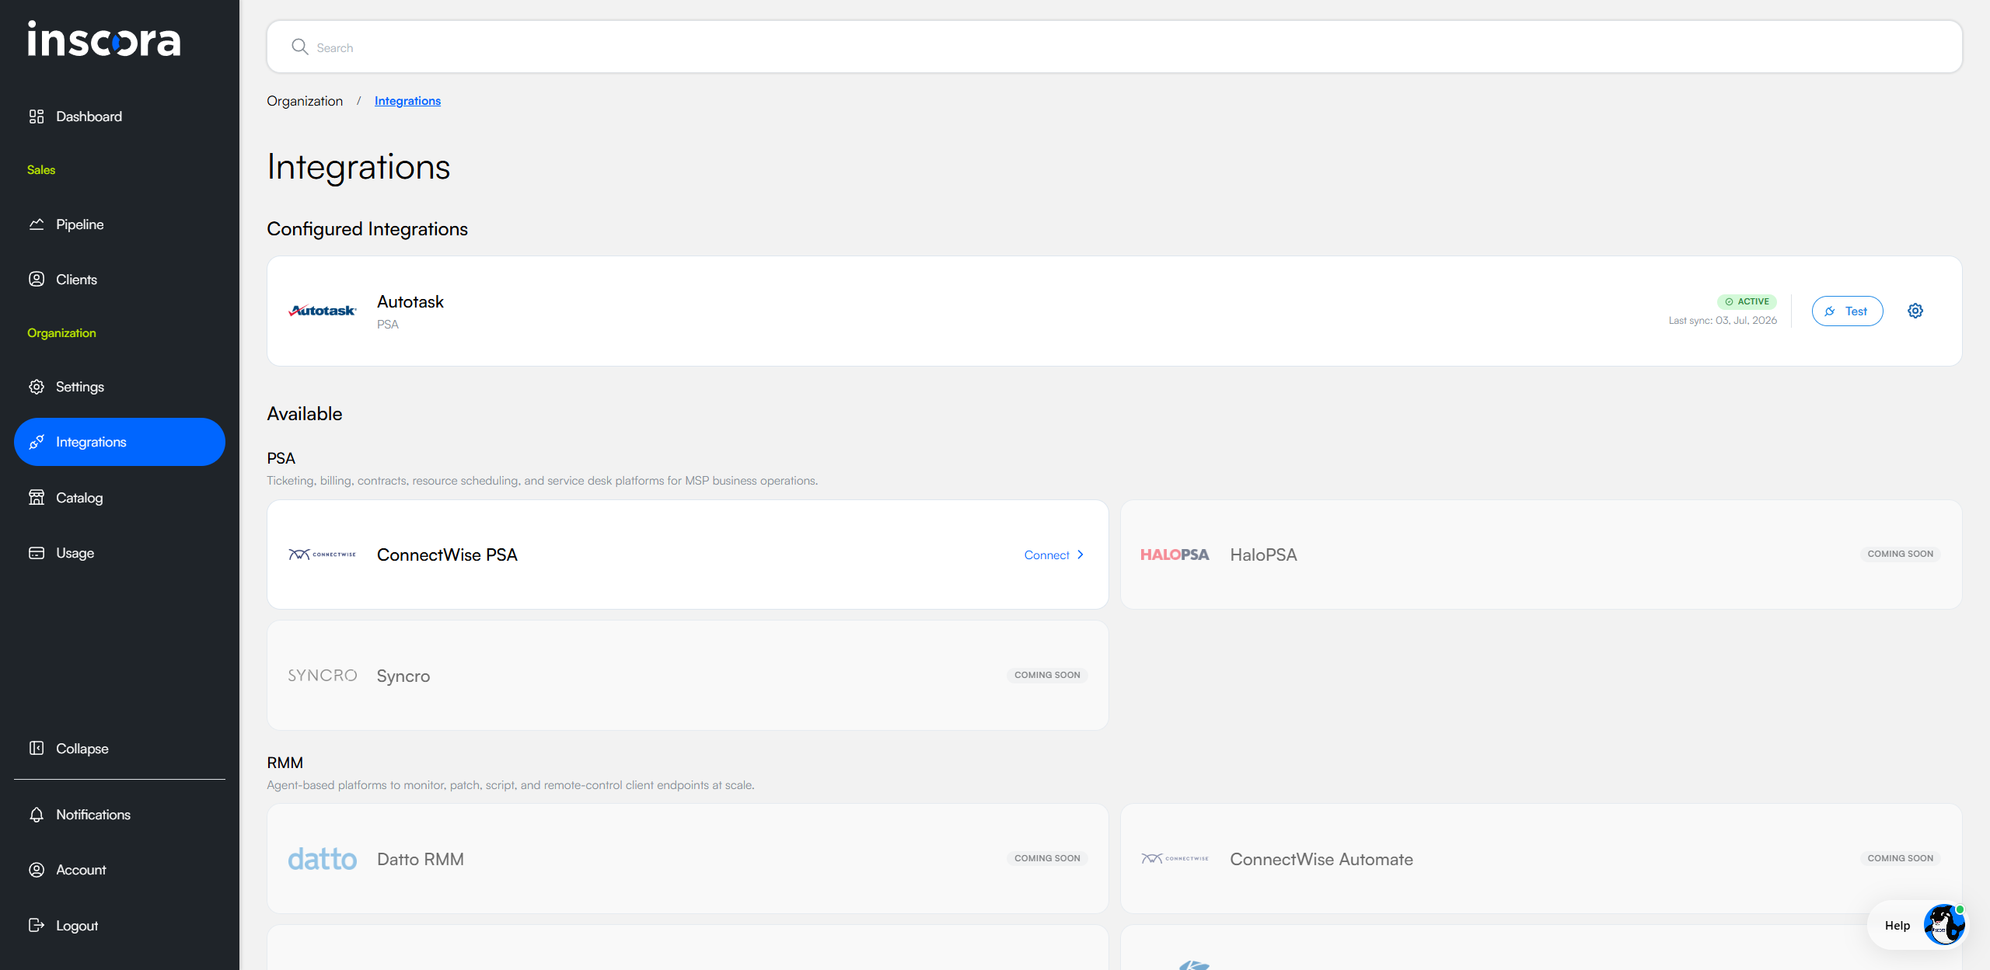1990x970 pixels.
Task: Click the Pipeline chart icon
Action: click(x=37, y=224)
